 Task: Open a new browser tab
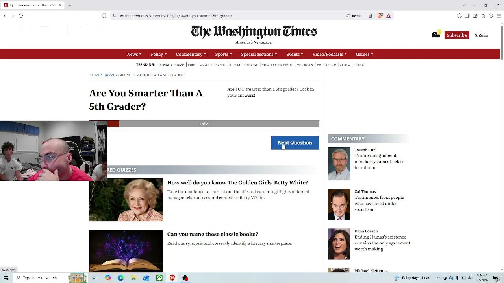(70, 5)
